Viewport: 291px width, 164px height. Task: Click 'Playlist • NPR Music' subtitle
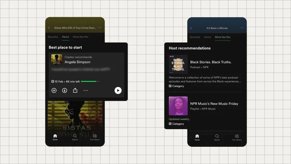click(203, 109)
